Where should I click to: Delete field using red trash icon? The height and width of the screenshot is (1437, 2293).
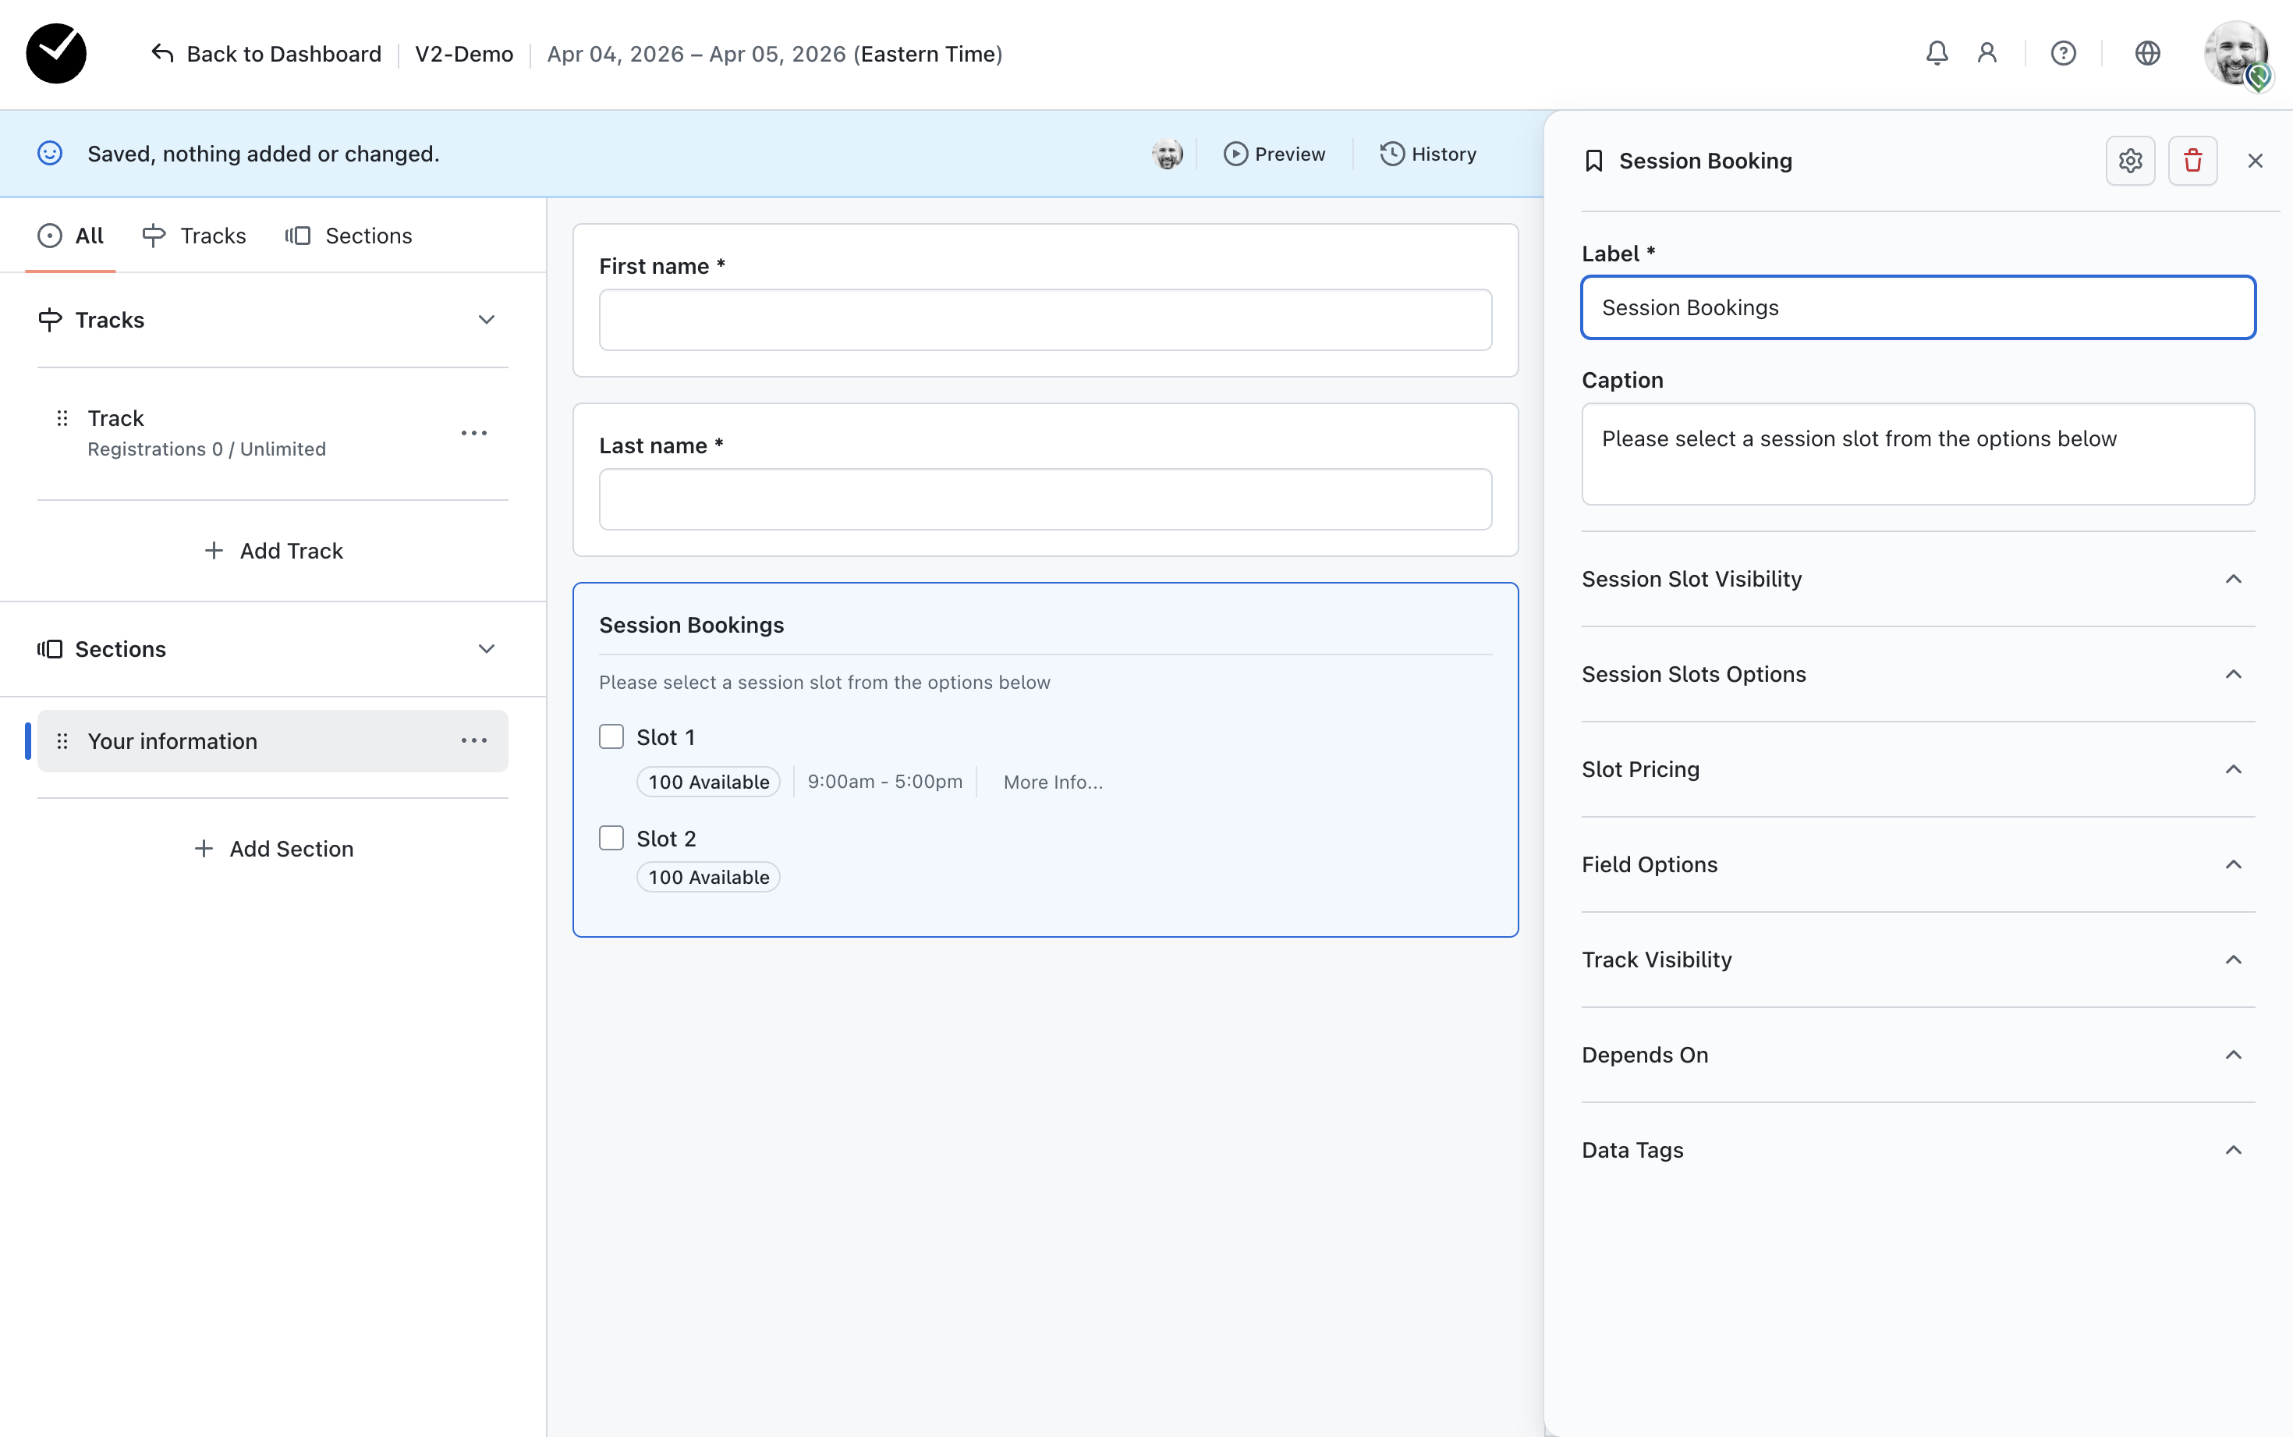[2192, 161]
